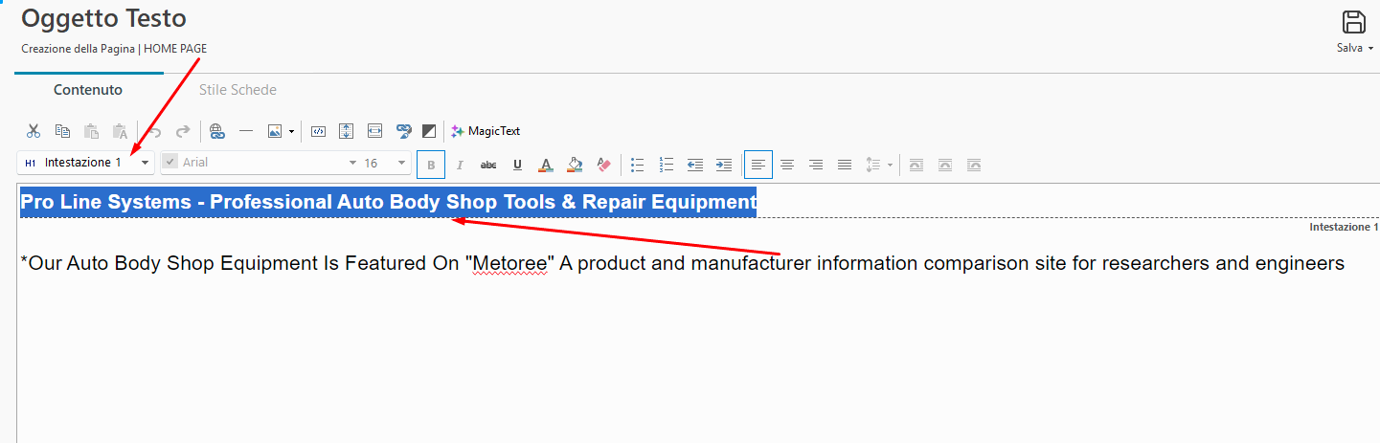
Task: Clear formatting with the eraser icon
Action: [603, 165]
